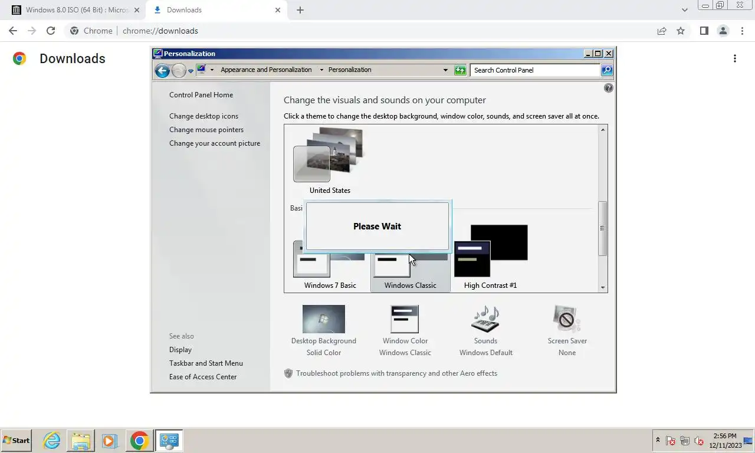
Task: Open the Windows Start menu
Action: click(x=16, y=440)
